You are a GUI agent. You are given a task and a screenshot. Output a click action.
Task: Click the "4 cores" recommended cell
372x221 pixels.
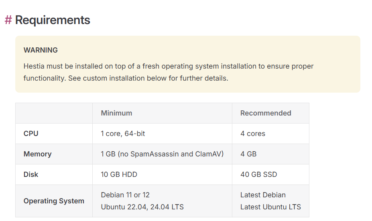pos(253,134)
